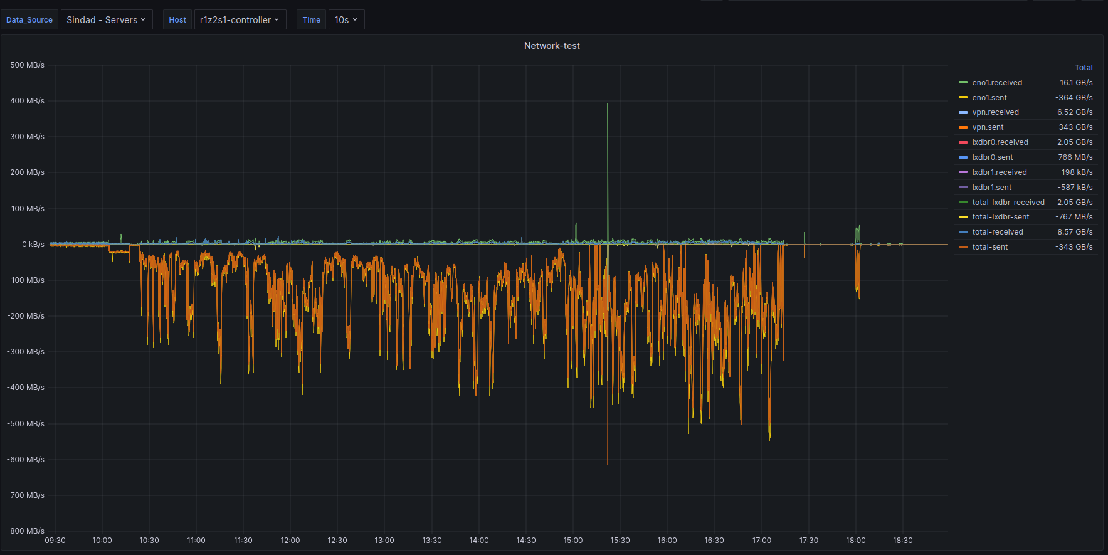
Task: Select the lxdbr0.sent legend label
Action: (x=992, y=157)
